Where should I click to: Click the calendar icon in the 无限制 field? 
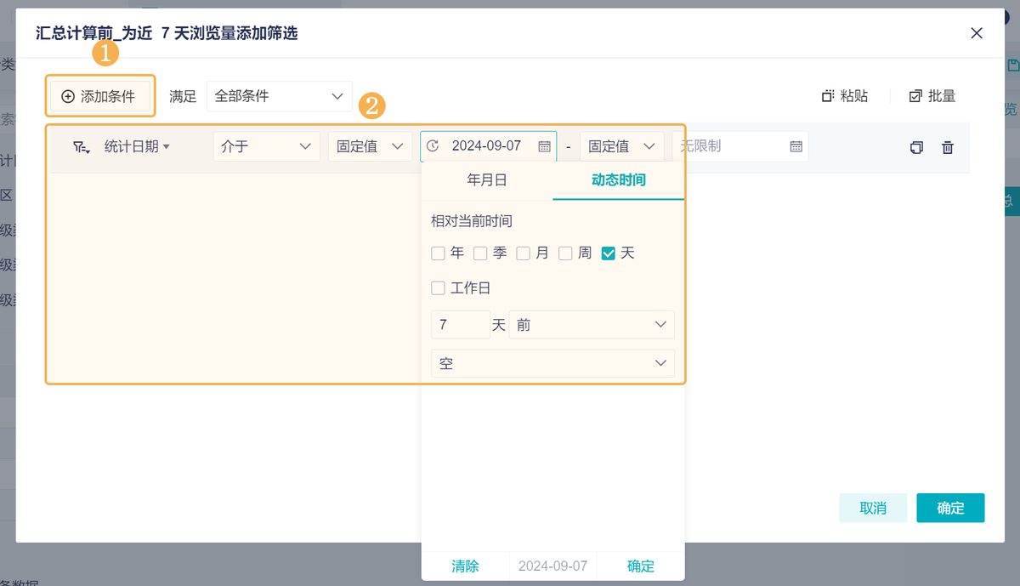(796, 146)
